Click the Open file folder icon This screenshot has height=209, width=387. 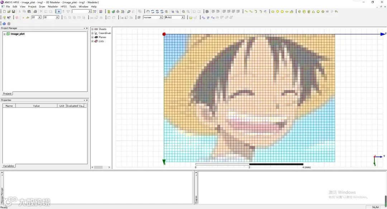pos(9,11)
